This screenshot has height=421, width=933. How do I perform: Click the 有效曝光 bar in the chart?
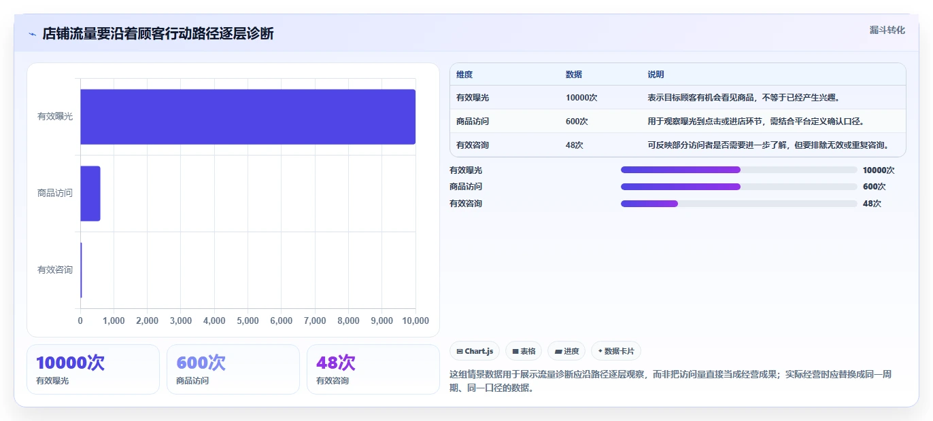tap(248, 117)
